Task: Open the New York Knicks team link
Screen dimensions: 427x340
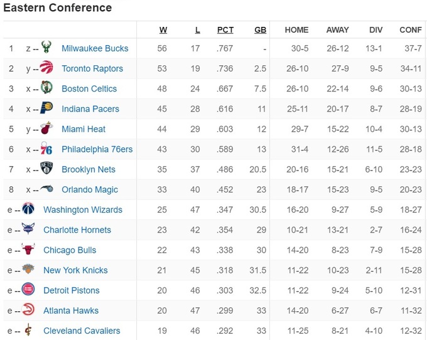Action: coord(75,270)
